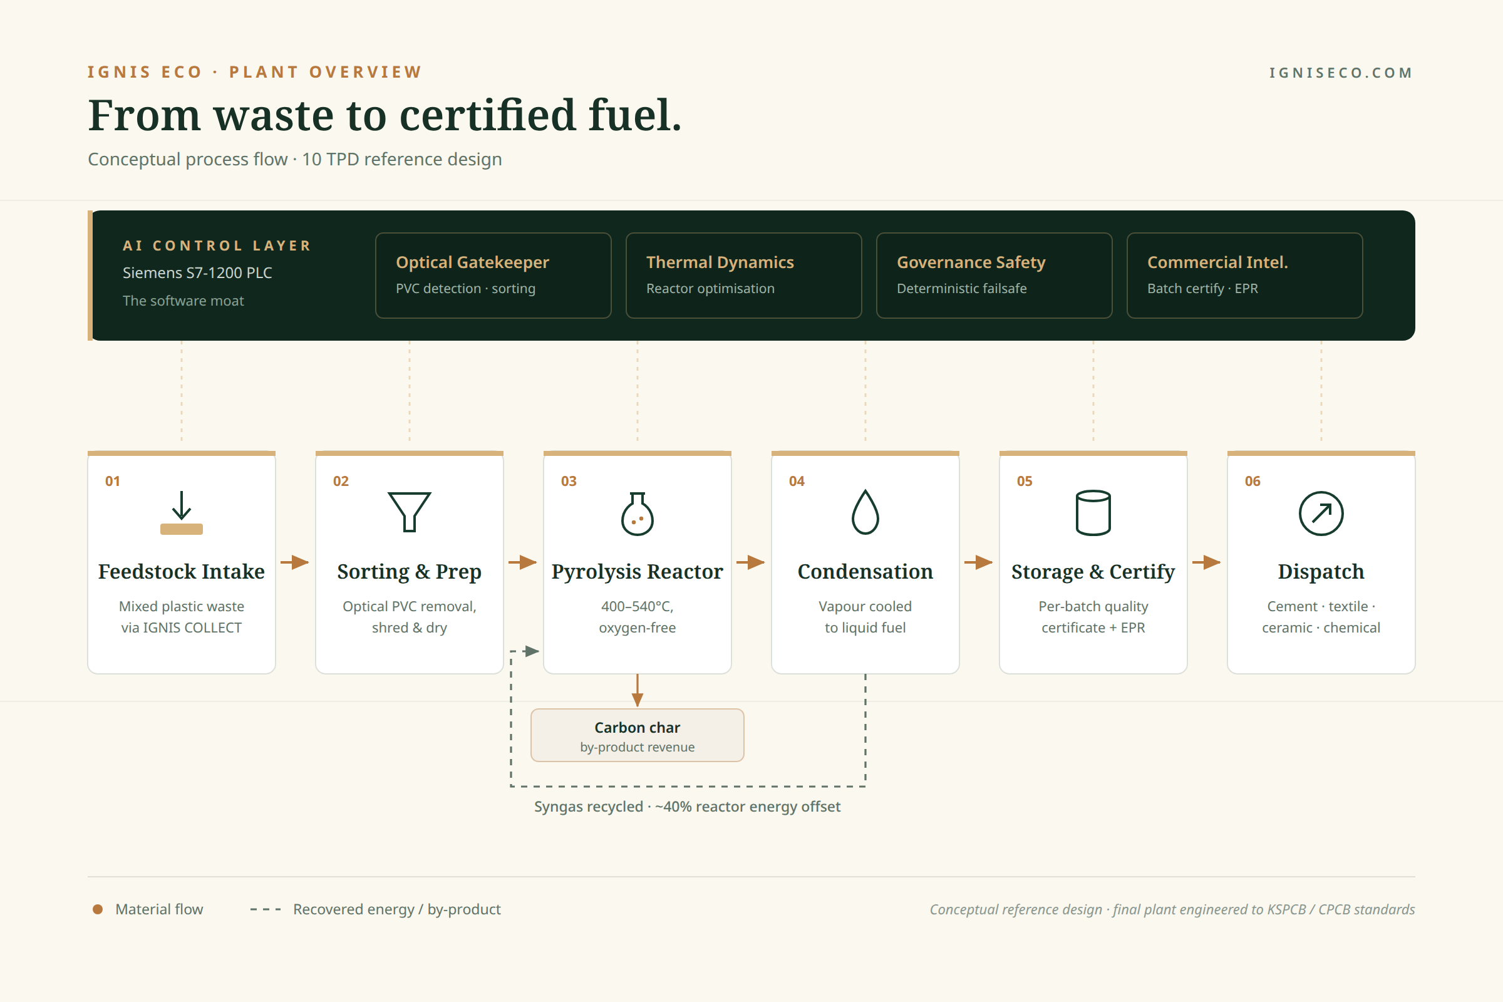This screenshot has height=1002, width=1503.
Task: Select the Optical Gatekeeper module card
Action: coord(493,276)
